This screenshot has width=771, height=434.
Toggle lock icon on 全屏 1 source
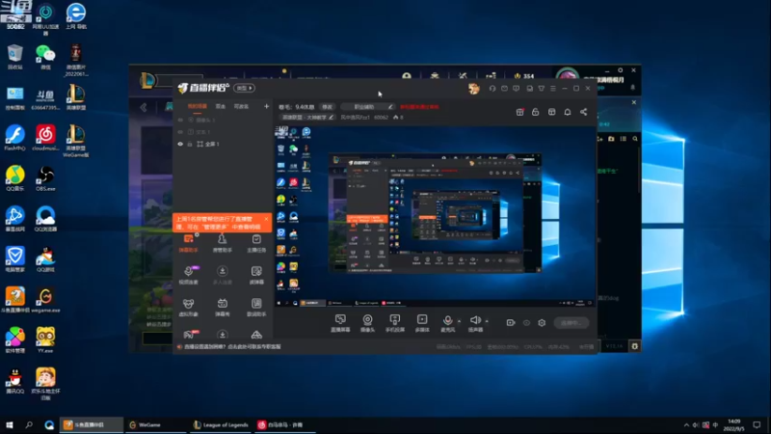pyautogui.click(x=190, y=144)
